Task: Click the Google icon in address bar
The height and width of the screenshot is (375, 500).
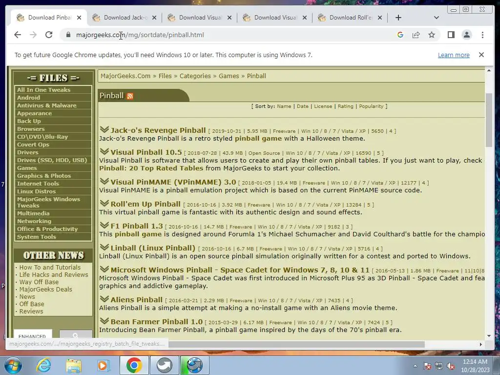Action: click(400, 35)
